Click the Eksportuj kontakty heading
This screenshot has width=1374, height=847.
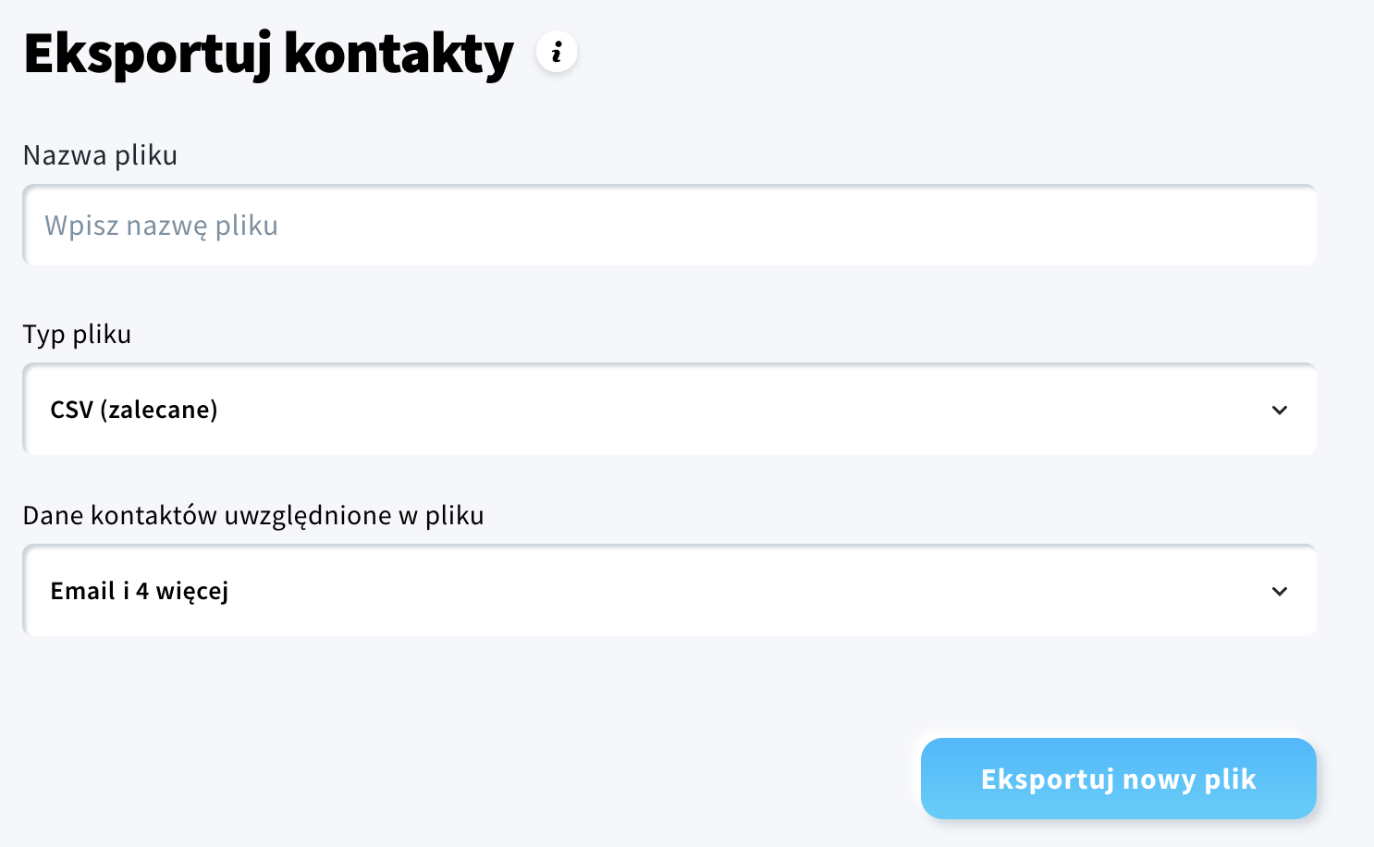click(268, 54)
